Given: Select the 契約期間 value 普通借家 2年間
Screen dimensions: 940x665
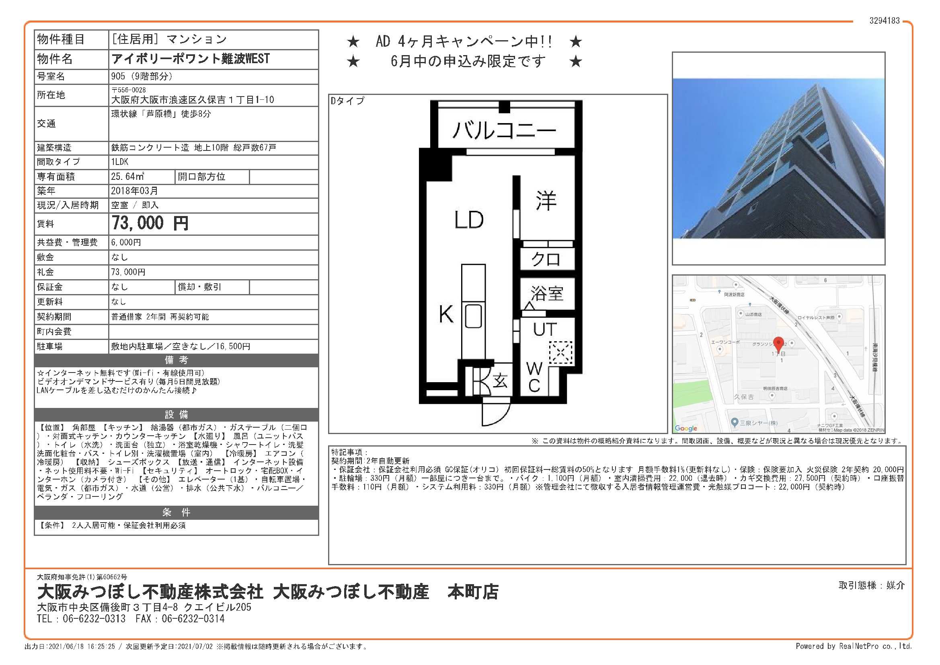Looking at the screenshot, I should (138, 317).
